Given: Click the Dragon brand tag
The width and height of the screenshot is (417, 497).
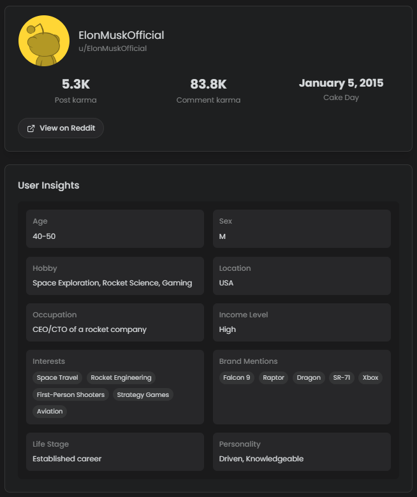Looking at the screenshot, I should 309,378.
